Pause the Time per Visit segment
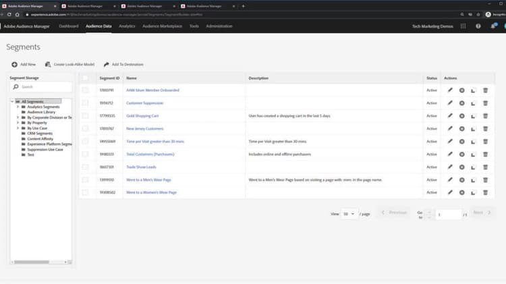Image resolution: width=506 pixels, height=284 pixels. point(461,142)
